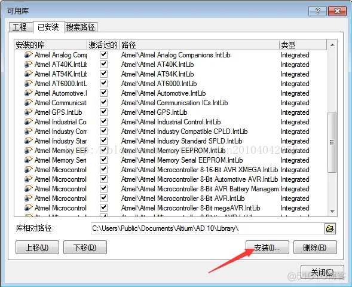Sort by the 路径 column header

200,45
